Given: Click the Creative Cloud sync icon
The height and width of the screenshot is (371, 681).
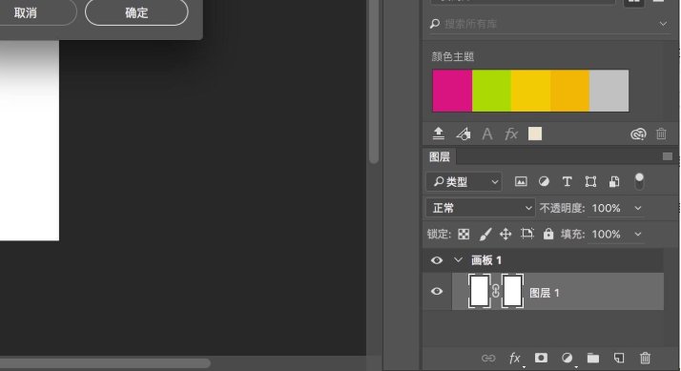Looking at the screenshot, I should 638,134.
